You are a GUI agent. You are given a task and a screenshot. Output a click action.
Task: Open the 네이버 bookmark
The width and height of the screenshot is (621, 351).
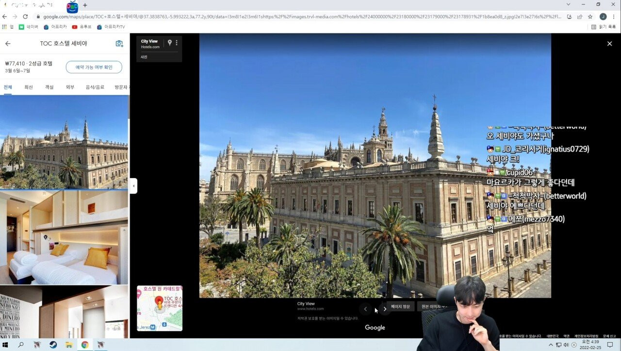click(29, 27)
